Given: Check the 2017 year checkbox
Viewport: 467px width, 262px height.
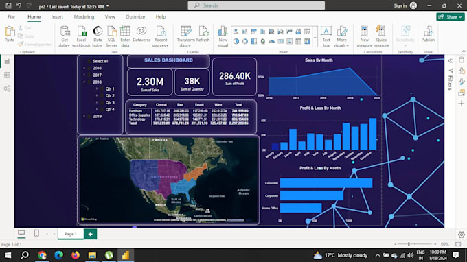Looking at the screenshot, I should [89, 75].
